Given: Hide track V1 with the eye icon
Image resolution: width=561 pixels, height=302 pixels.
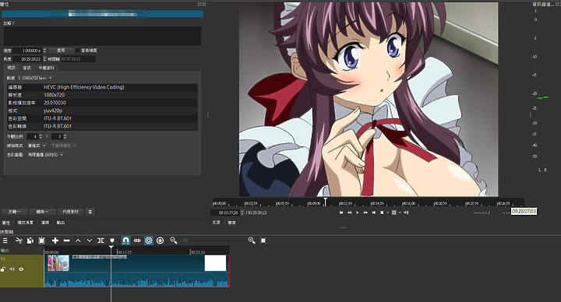Looking at the screenshot, I should [x=21, y=269].
